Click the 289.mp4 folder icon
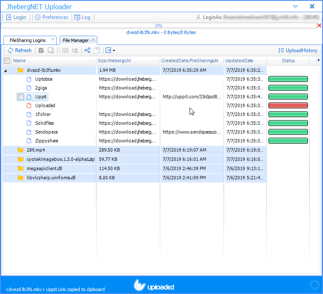Image resolution: width=323 pixels, height=294 pixels. [x=21, y=150]
